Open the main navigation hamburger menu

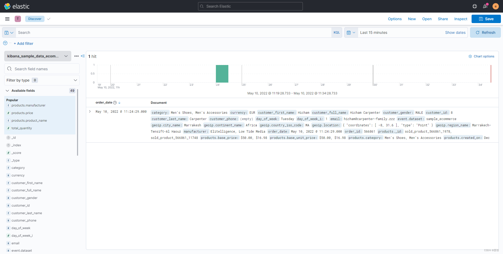tap(7, 19)
